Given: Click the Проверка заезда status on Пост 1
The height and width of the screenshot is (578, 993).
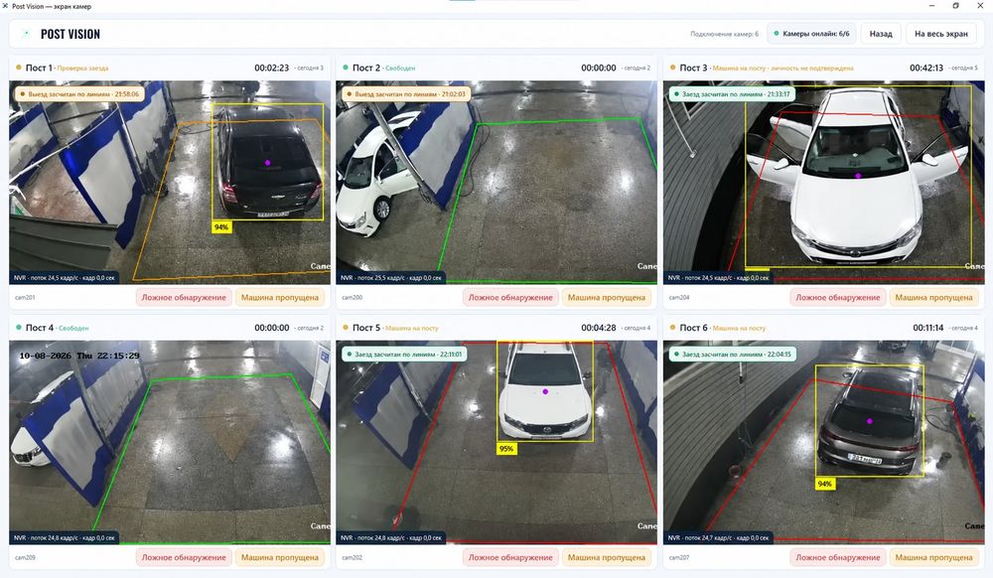Looking at the screenshot, I should 83,68.
